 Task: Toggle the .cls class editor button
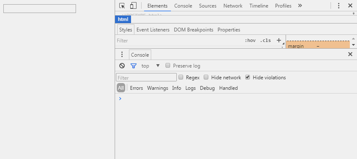(265, 41)
